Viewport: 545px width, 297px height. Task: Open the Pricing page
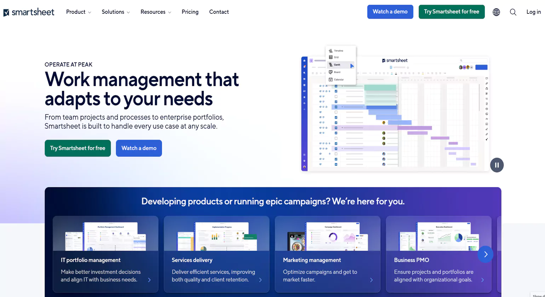pyautogui.click(x=190, y=12)
